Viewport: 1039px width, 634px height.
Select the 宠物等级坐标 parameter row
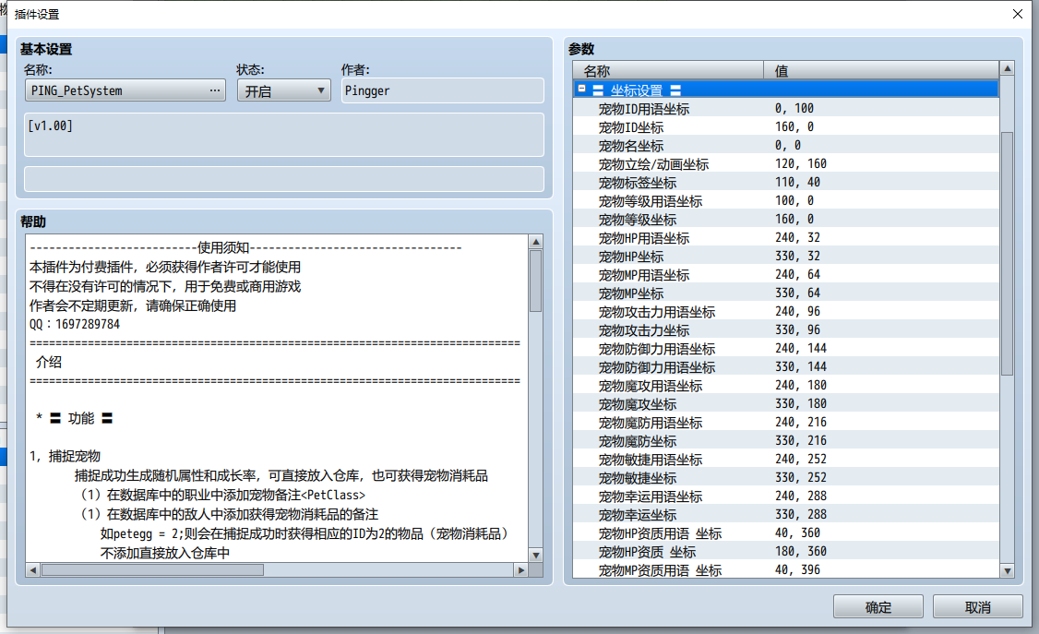[786, 220]
